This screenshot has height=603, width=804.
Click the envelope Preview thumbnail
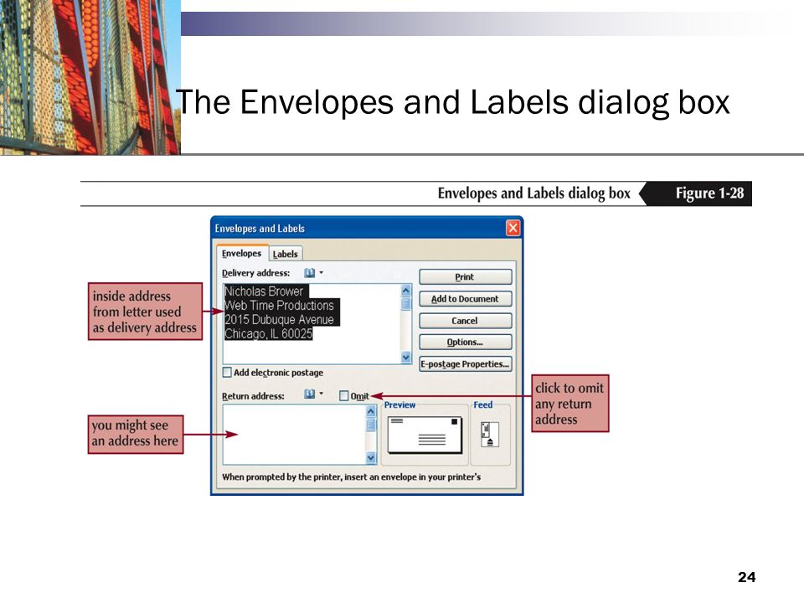[x=425, y=435]
